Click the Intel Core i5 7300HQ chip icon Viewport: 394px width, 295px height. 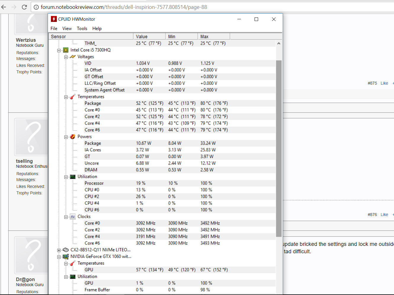point(66,50)
